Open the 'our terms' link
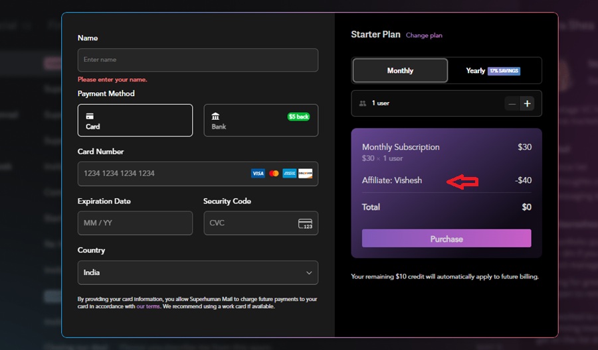Screen dimensions: 598x350 (148, 306)
